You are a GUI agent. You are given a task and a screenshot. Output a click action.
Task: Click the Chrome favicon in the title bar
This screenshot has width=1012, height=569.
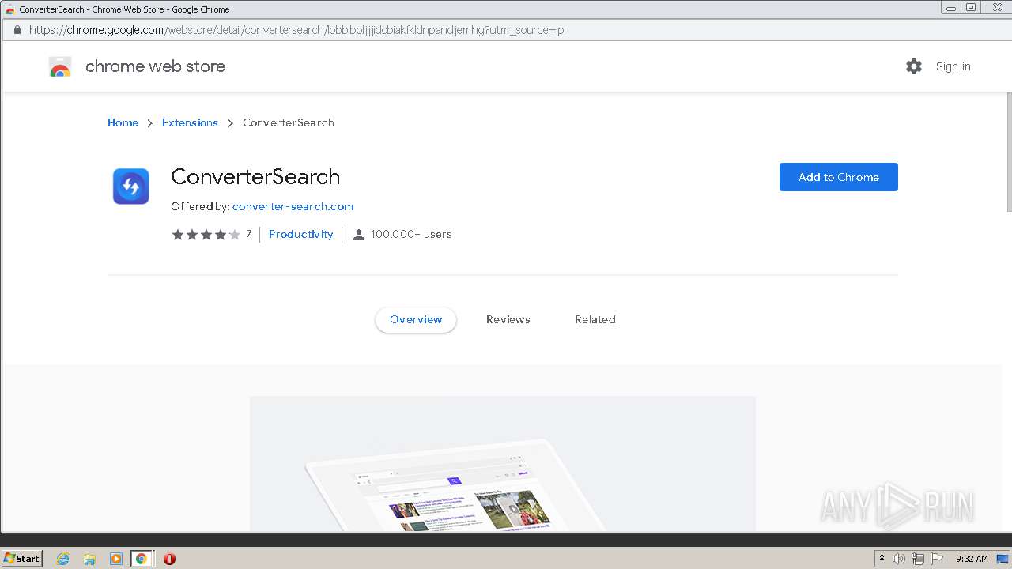pyautogui.click(x=9, y=9)
